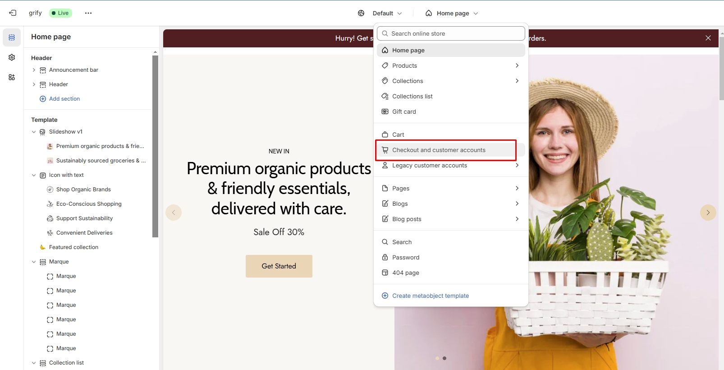Open the Theme settings gear icon
The height and width of the screenshot is (370, 724).
[x=12, y=57]
